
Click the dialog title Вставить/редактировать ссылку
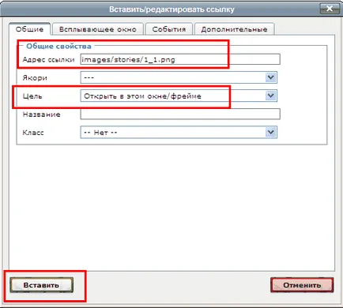point(171,9)
